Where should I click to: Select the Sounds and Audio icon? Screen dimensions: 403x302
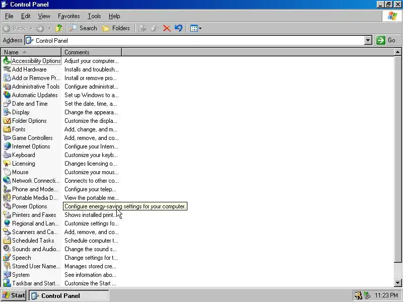pos(7,249)
